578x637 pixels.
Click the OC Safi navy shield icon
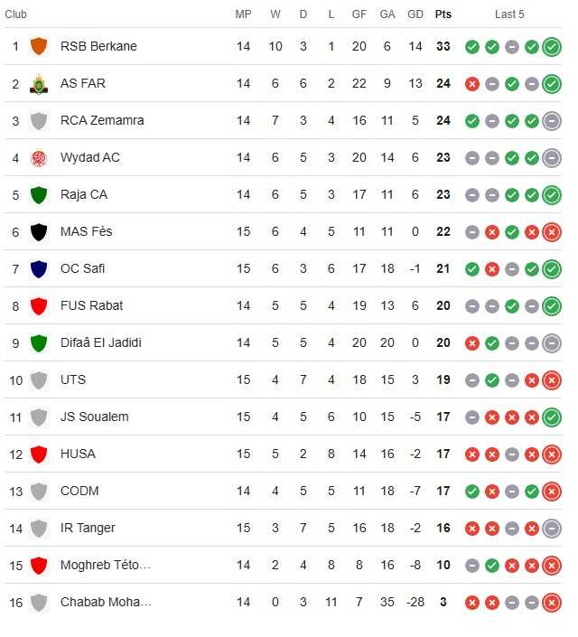[39, 269]
